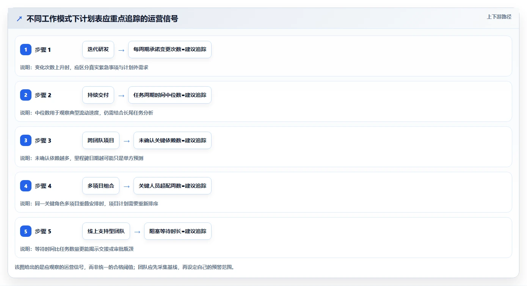The width and height of the screenshot is (527, 286).
Task: Click the 步骤 3 label
Action: [43, 141]
